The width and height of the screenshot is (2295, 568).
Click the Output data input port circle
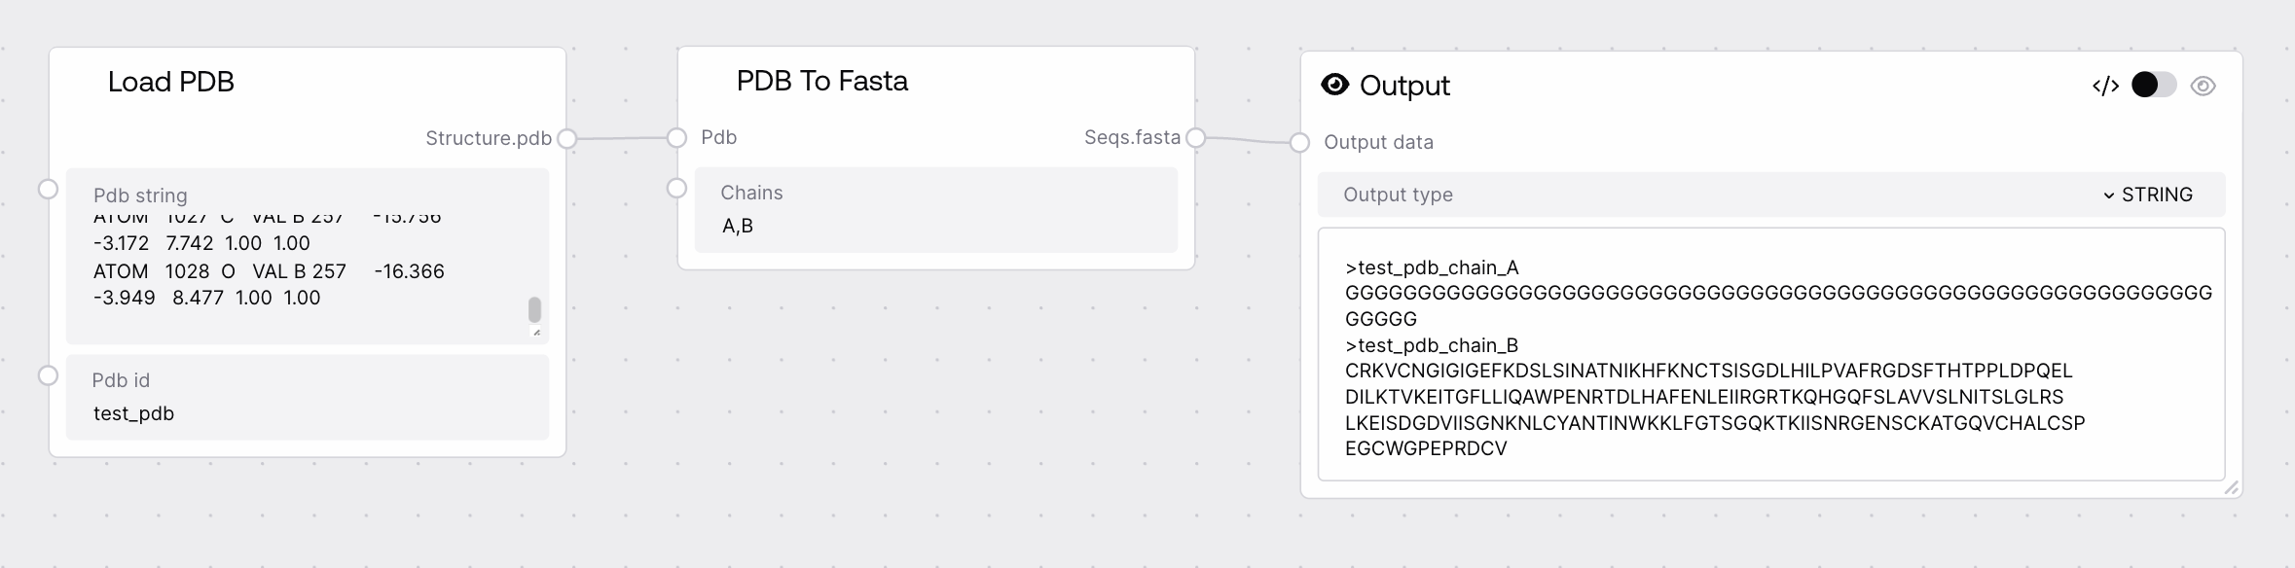1299,143
